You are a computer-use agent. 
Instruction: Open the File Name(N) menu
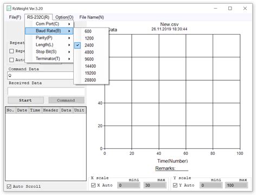click(92, 17)
